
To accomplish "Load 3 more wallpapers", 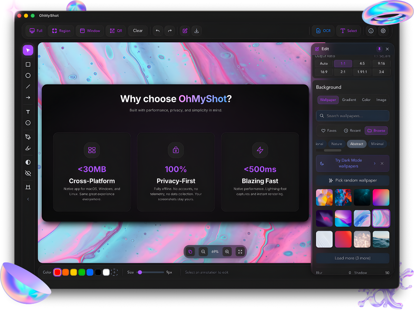I will (353, 258).
